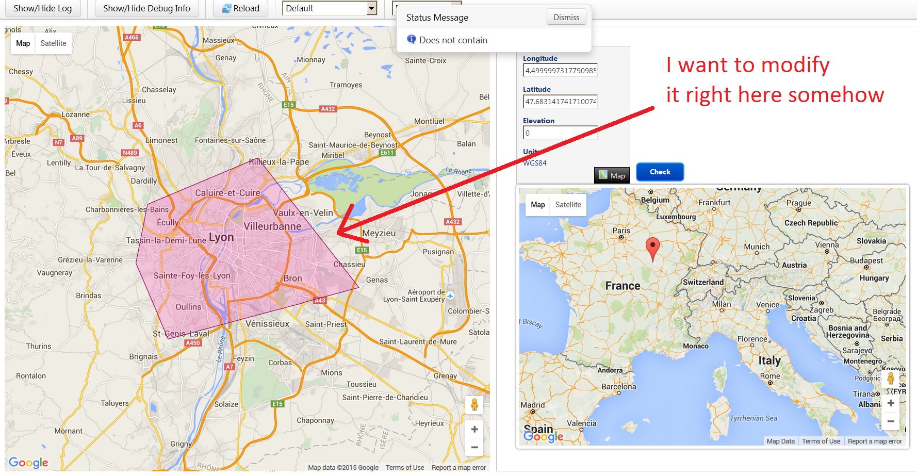Screen dimensions: 917x476
Task: Switch large map to Satellite view
Action: [53, 43]
